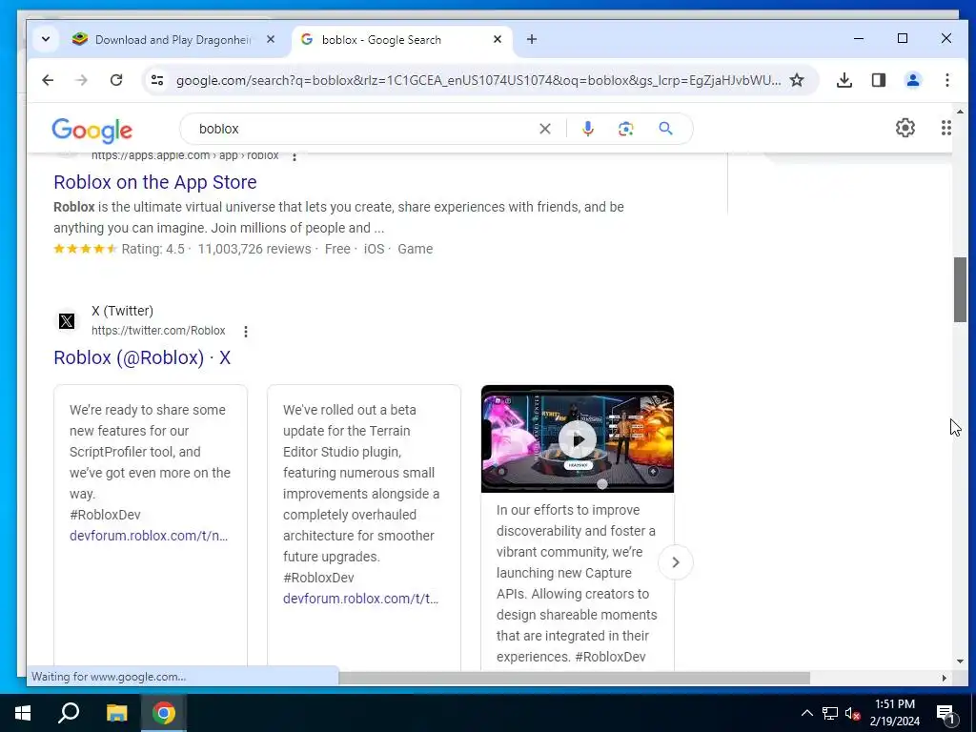Open Chrome downloads

pos(844,80)
